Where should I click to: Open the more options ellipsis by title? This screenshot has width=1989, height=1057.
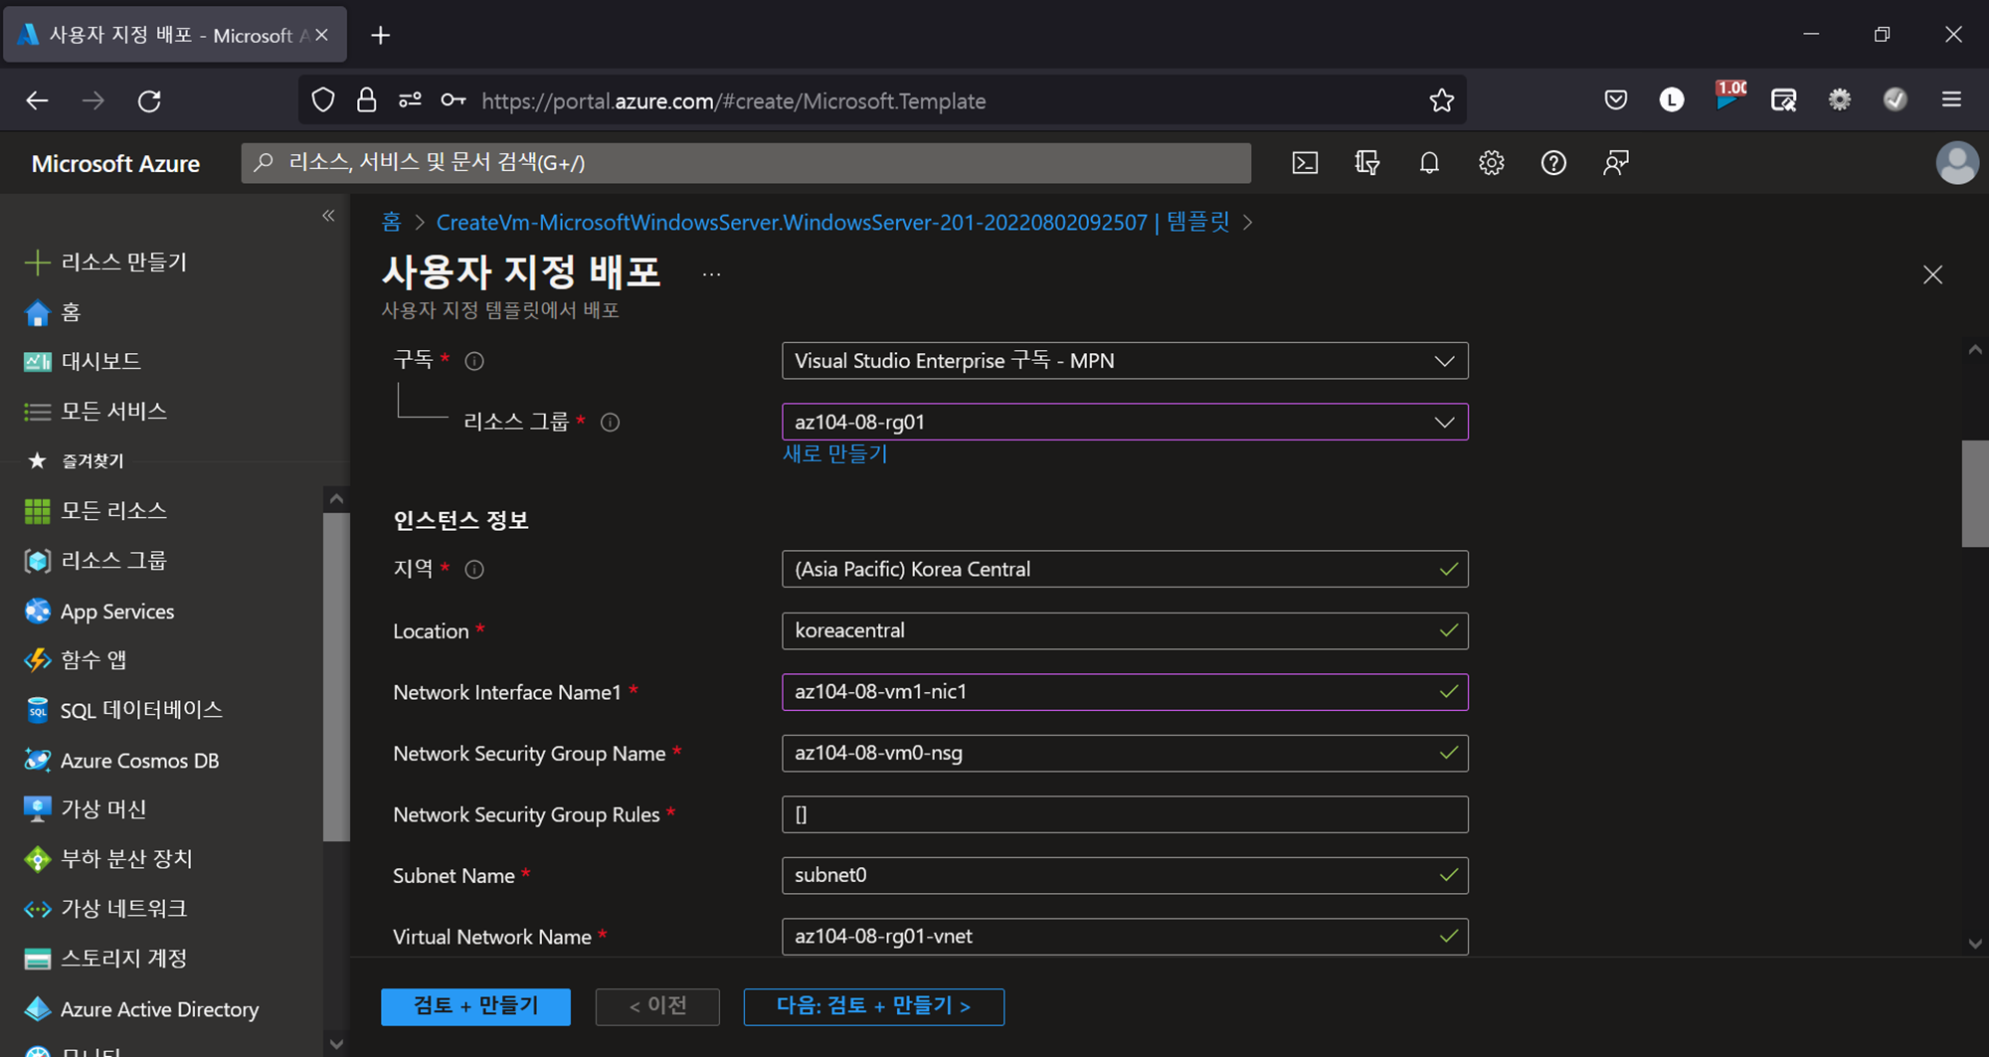(711, 274)
